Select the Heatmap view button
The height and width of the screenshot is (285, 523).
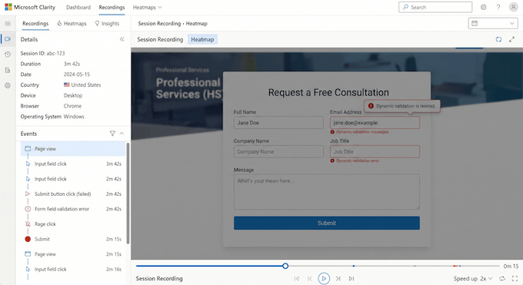[x=202, y=39]
